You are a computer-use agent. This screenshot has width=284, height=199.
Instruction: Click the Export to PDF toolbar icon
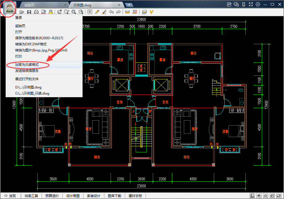[x=44, y=12]
